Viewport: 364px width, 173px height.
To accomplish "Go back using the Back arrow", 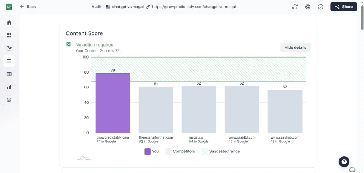I will point(28,7).
